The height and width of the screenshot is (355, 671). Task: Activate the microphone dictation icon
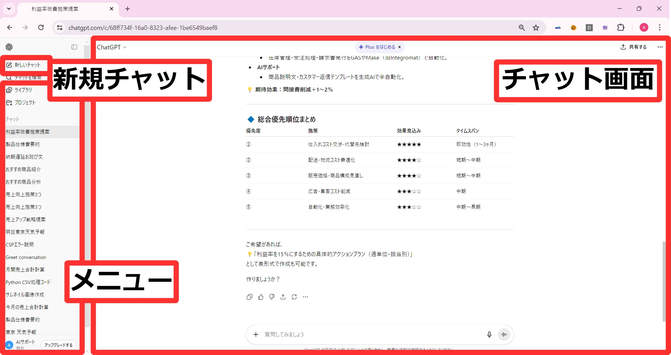(489, 334)
